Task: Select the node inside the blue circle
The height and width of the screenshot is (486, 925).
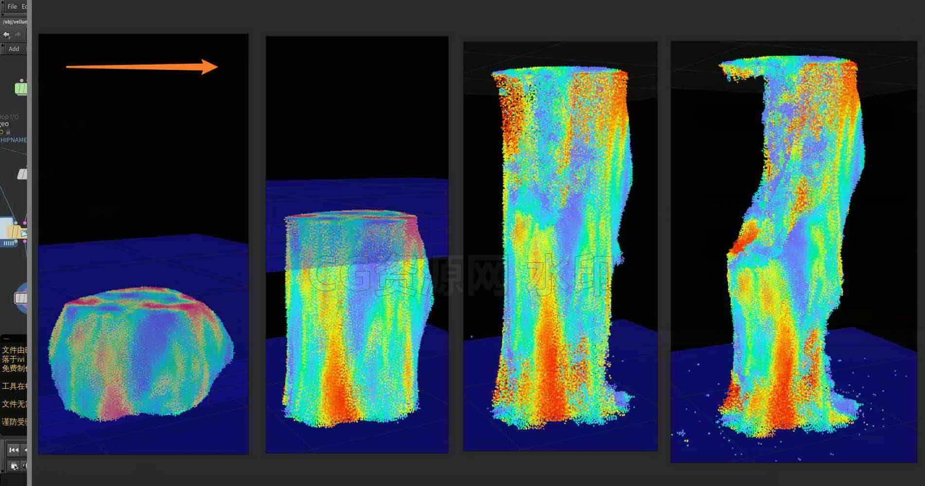Action: point(21,298)
